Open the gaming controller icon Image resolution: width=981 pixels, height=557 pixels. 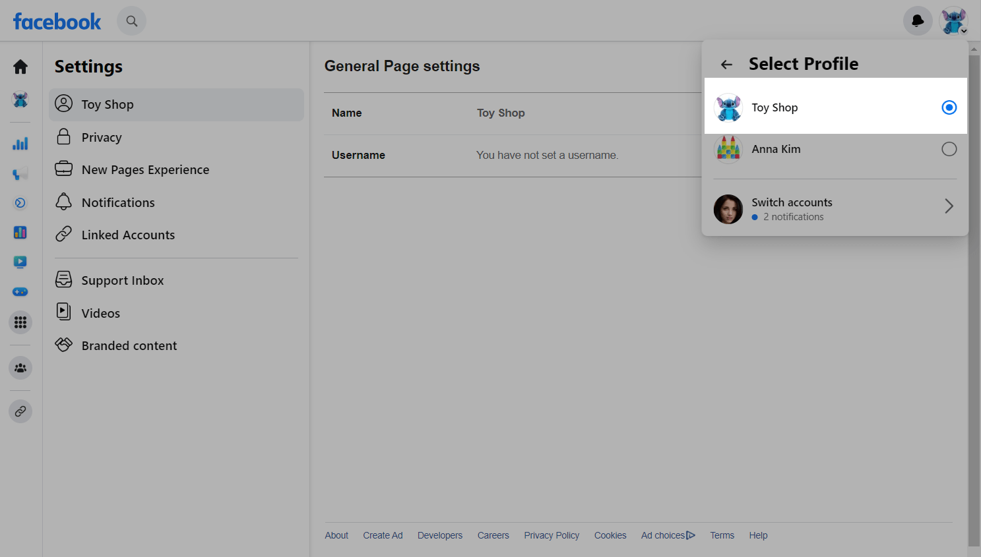(20, 291)
